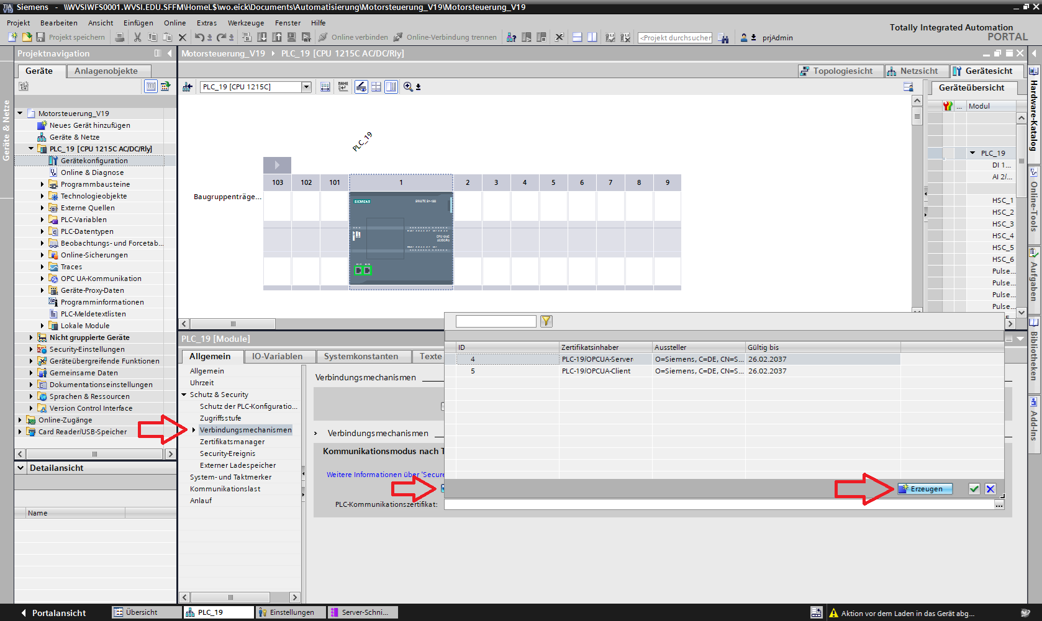Save the project with Projekt speichern
This screenshot has width=1042, height=621.
click(x=70, y=37)
